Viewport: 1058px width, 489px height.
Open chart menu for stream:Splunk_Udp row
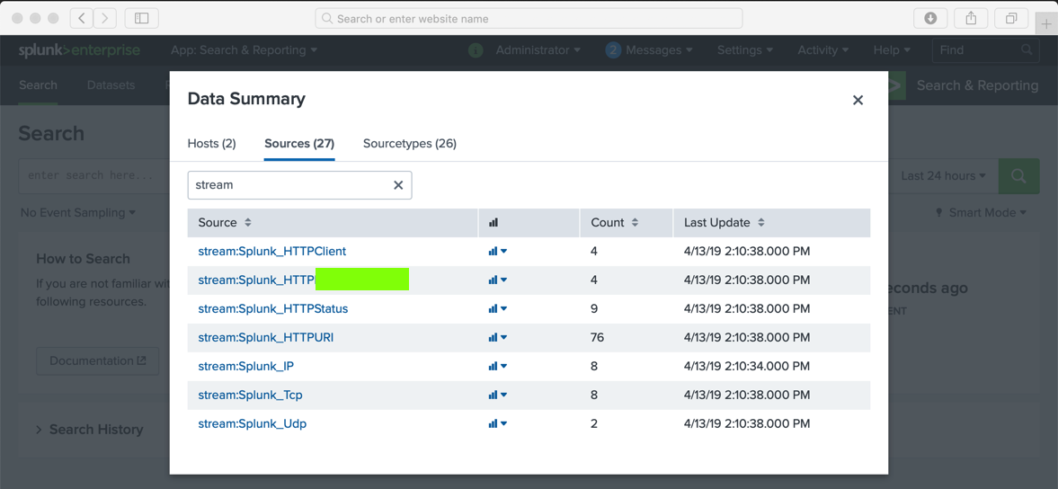click(498, 423)
